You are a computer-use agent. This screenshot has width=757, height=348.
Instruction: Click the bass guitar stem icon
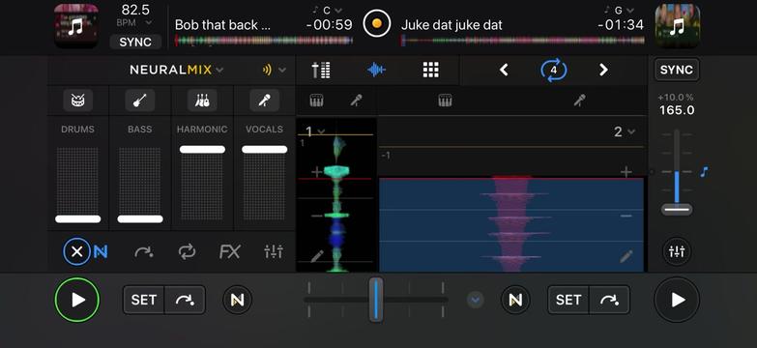pos(139,101)
